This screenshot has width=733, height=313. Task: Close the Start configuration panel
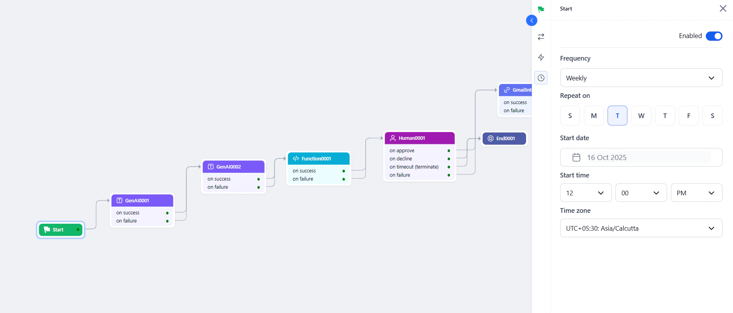(x=723, y=8)
